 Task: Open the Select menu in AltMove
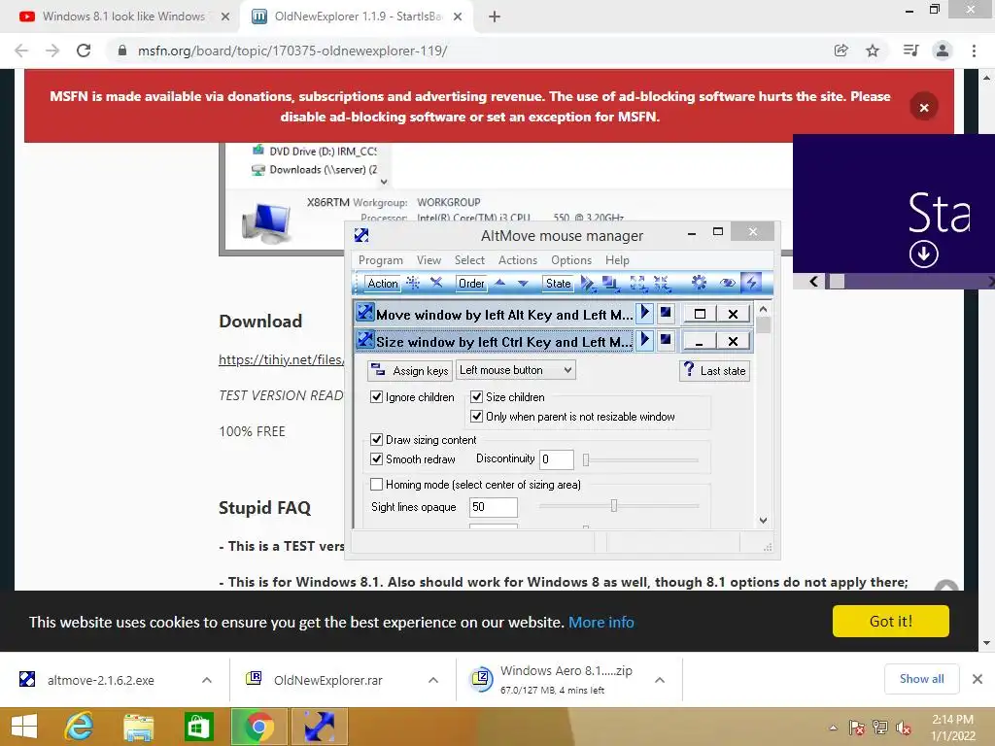click(469, 260)
